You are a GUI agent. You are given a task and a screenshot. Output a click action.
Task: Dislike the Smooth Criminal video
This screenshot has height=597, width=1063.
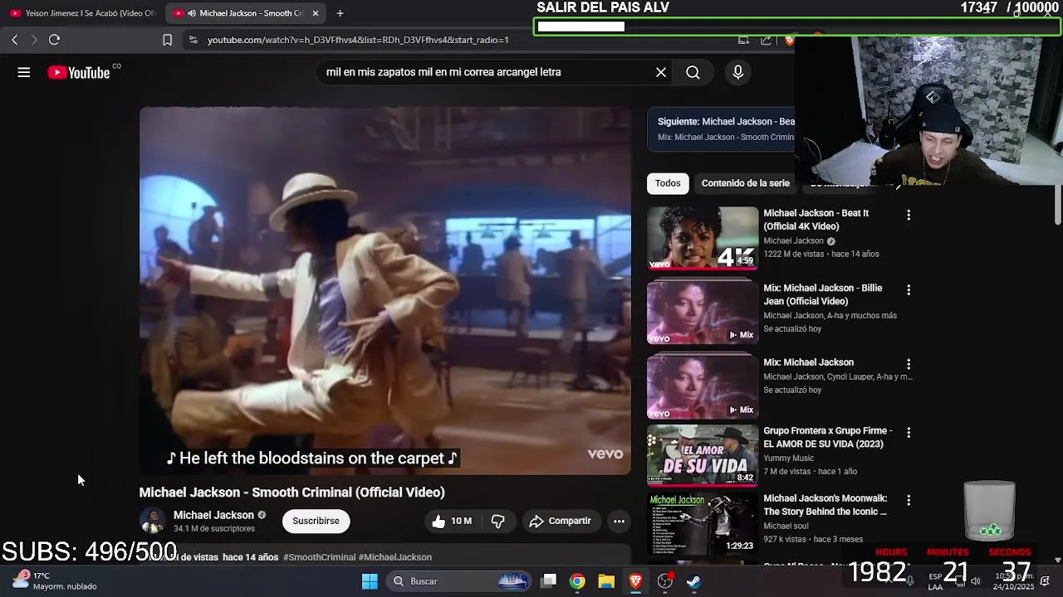[498, 521]
